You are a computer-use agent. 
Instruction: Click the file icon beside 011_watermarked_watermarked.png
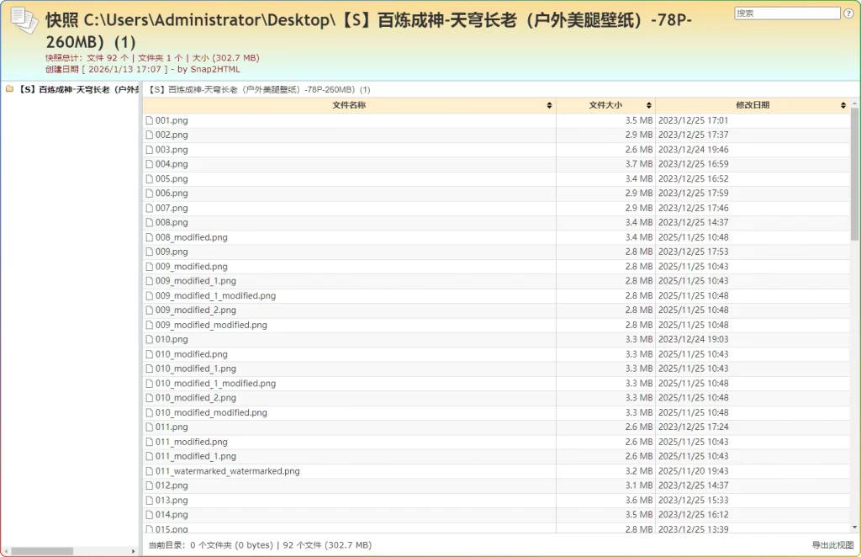click(x=149, y=470)
